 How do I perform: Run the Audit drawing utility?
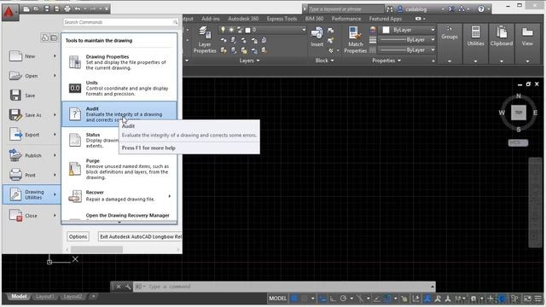tap(119, 113)
